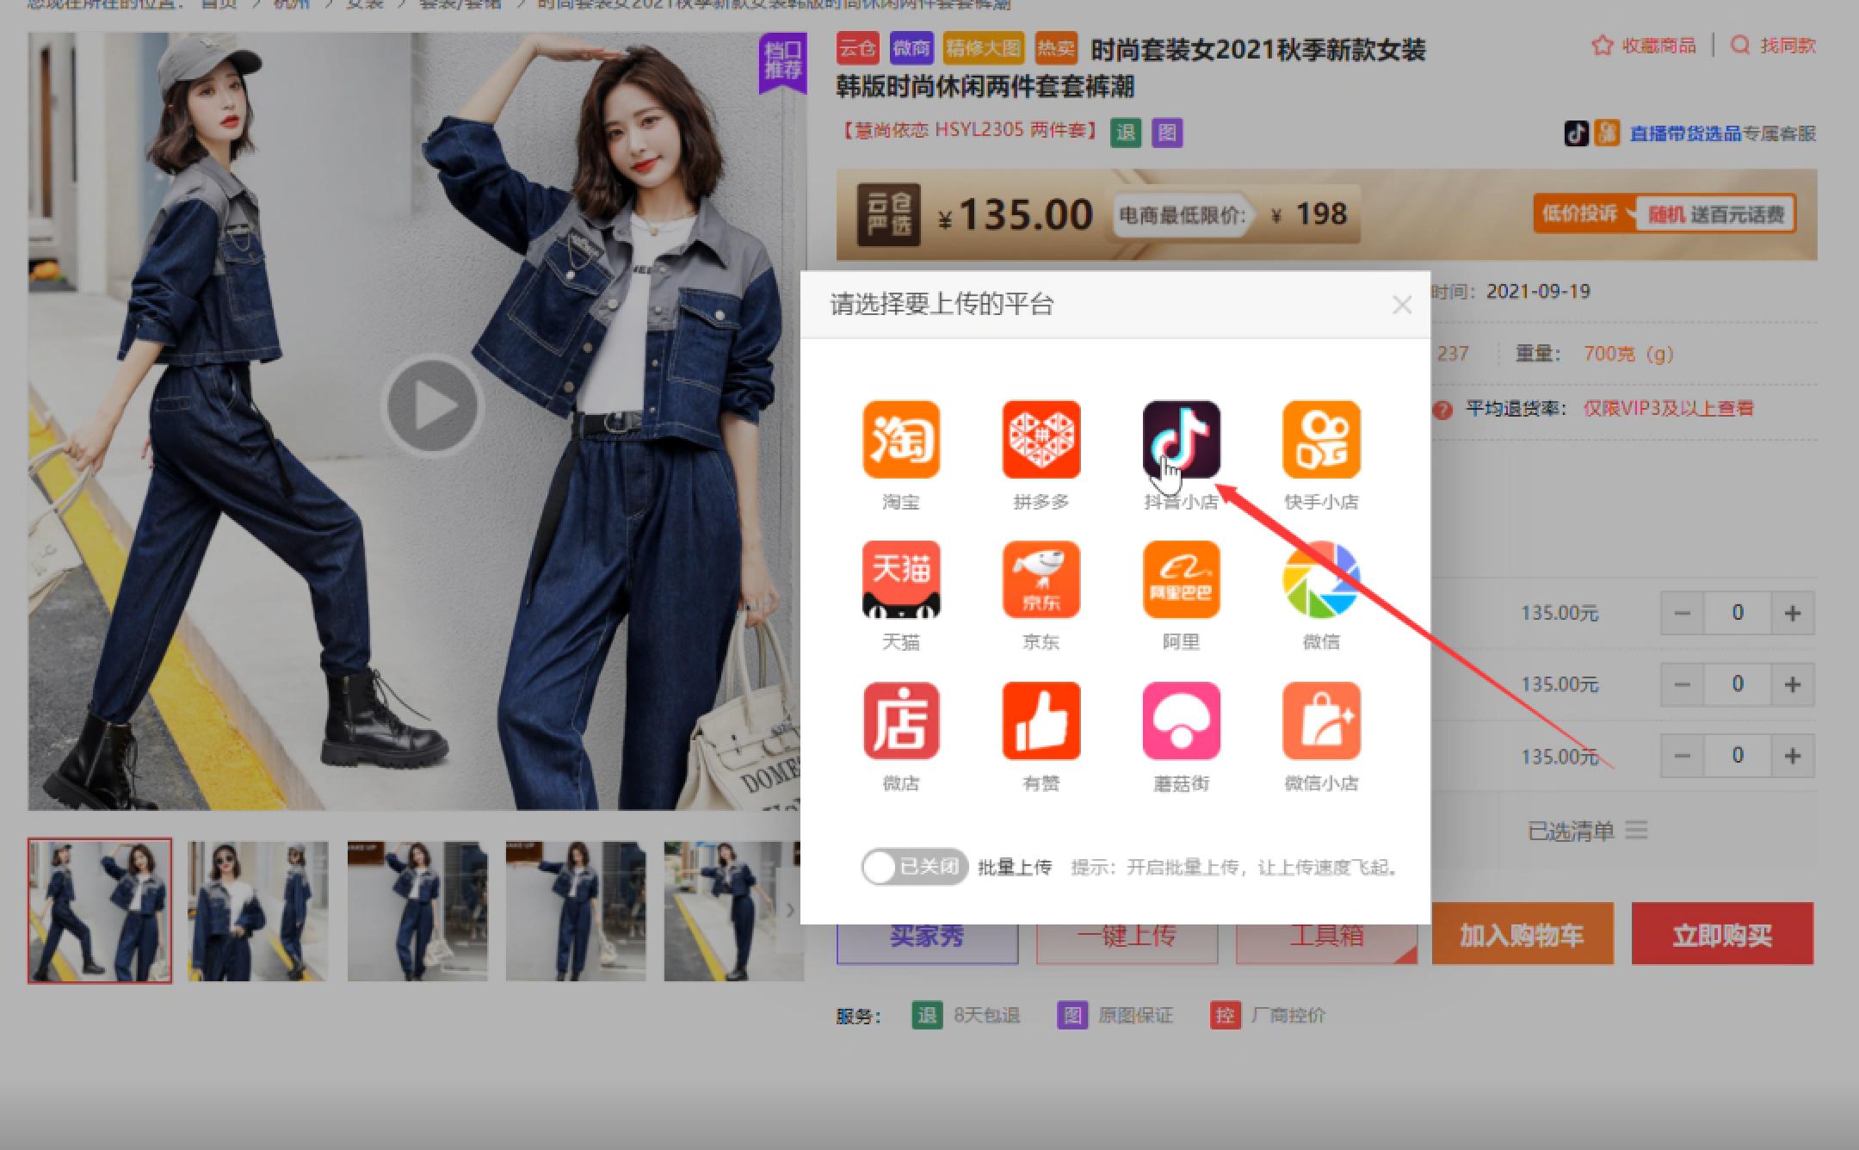Click the return-rate question mark icon
The image size is (1859, 1150).
click(x=1442, y=410)
